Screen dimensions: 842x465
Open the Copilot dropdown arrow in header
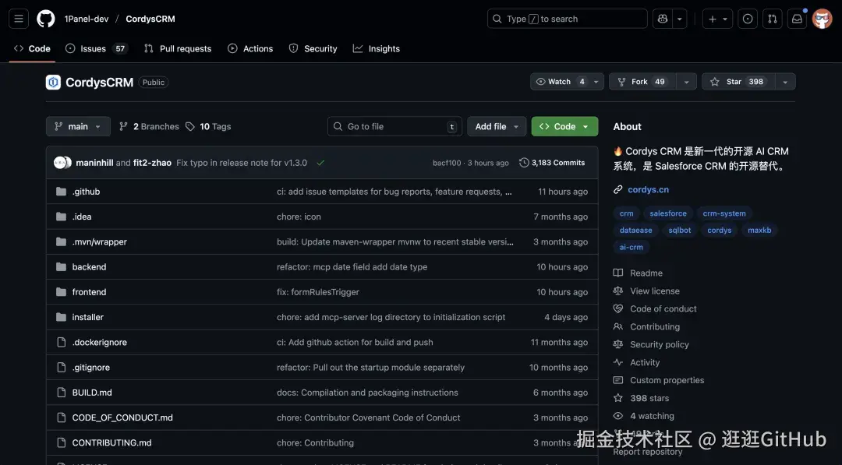[679, 19]
